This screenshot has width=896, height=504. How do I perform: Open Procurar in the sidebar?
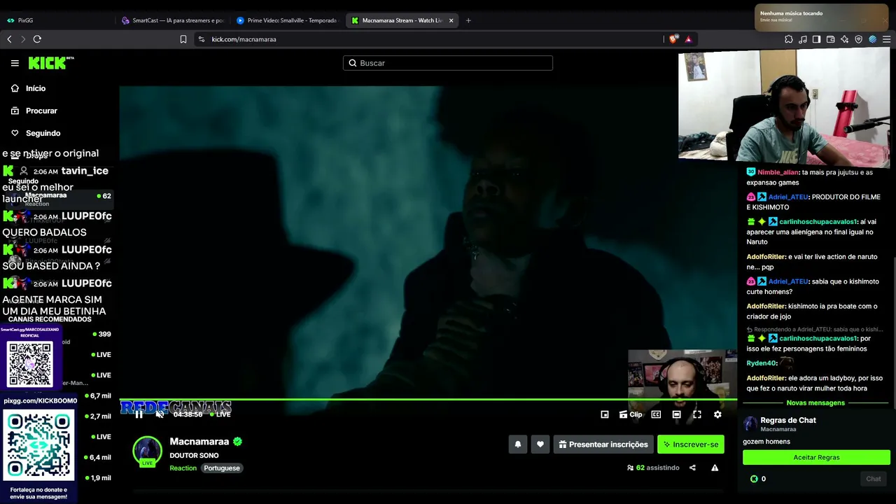point(41,111)
